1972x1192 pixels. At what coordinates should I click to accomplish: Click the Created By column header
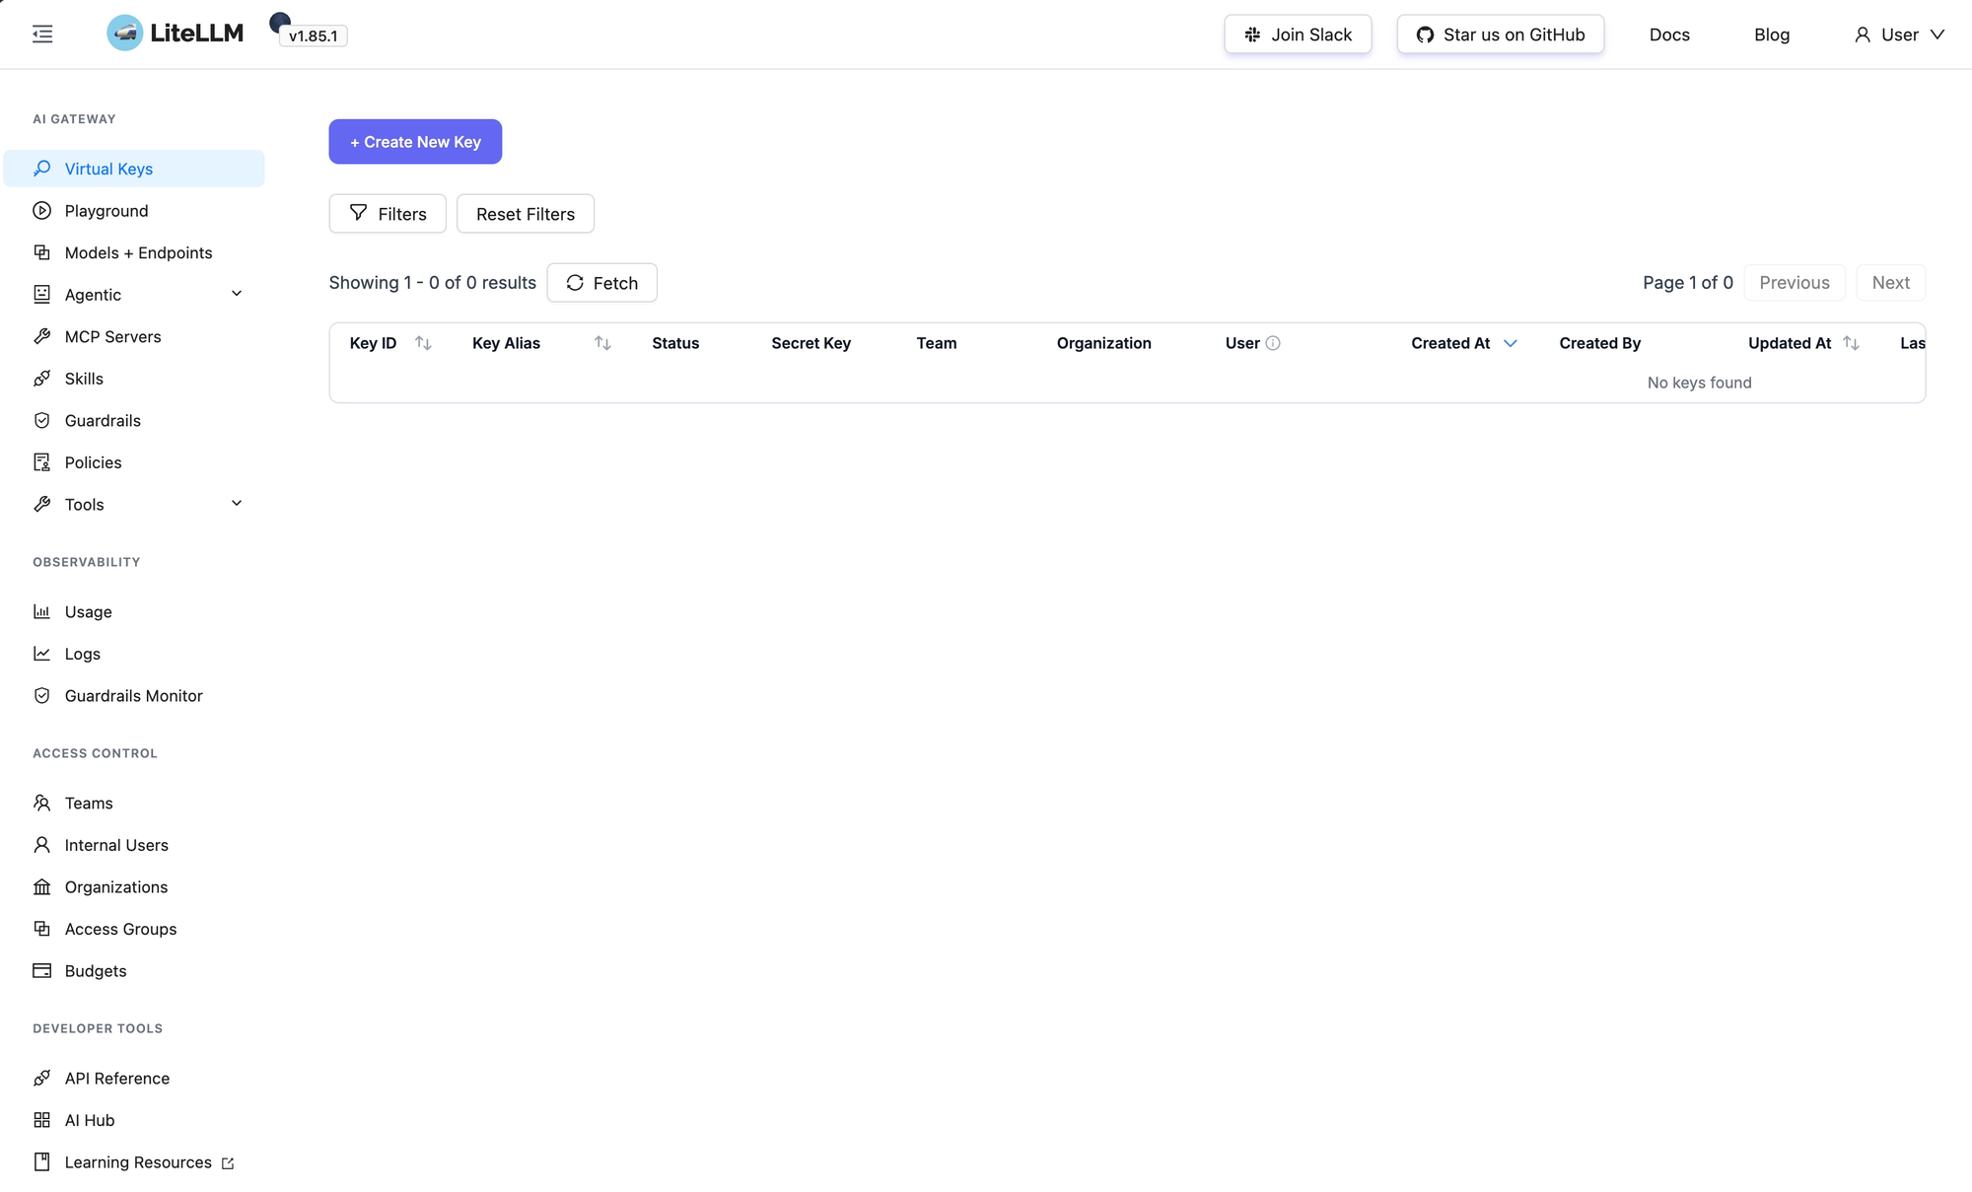1599,343
